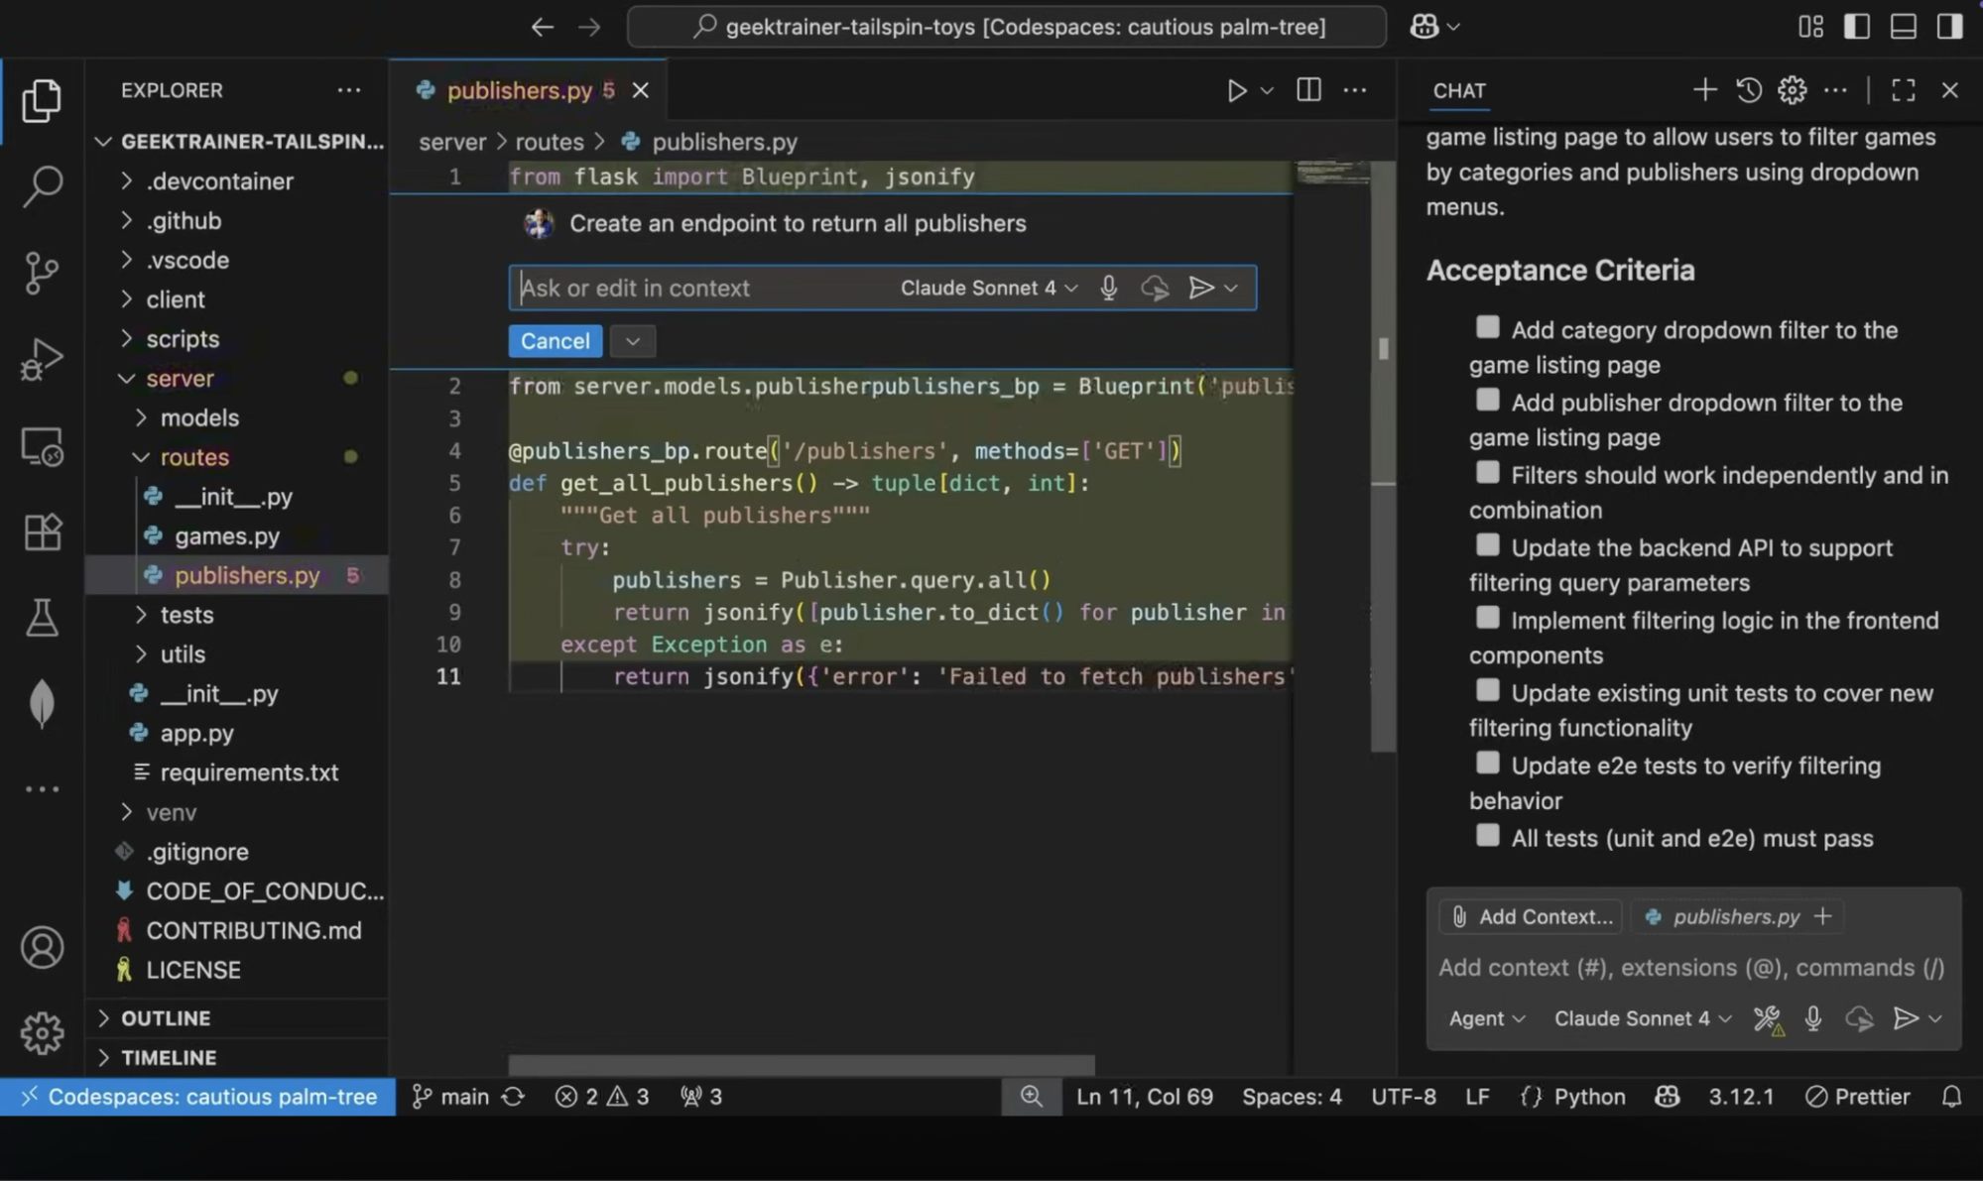The height and width of the screenshot is (1181, 1983).
Task: Check the 'All tests (unit and e2e) must pass' box
Action: pos(1487,835)
